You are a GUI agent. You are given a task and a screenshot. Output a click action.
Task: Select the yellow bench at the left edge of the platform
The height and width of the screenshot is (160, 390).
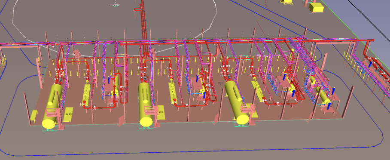click(x=34, y=116)
